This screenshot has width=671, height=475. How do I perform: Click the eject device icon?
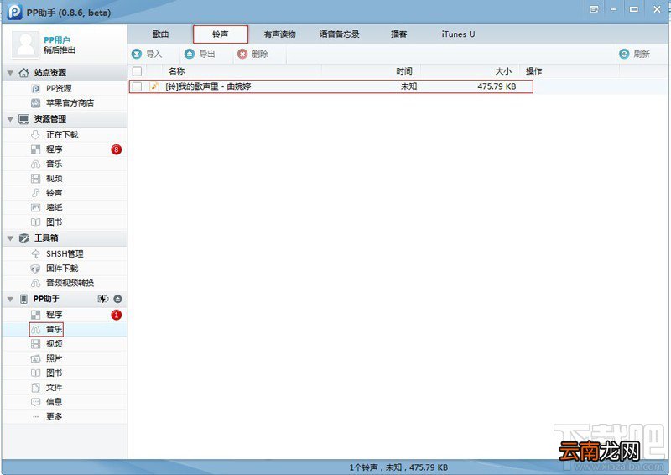coord(117,299)
